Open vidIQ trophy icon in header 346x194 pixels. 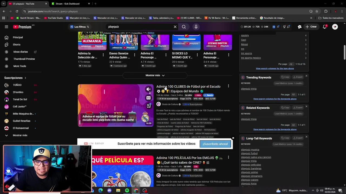tap(284, 27)
